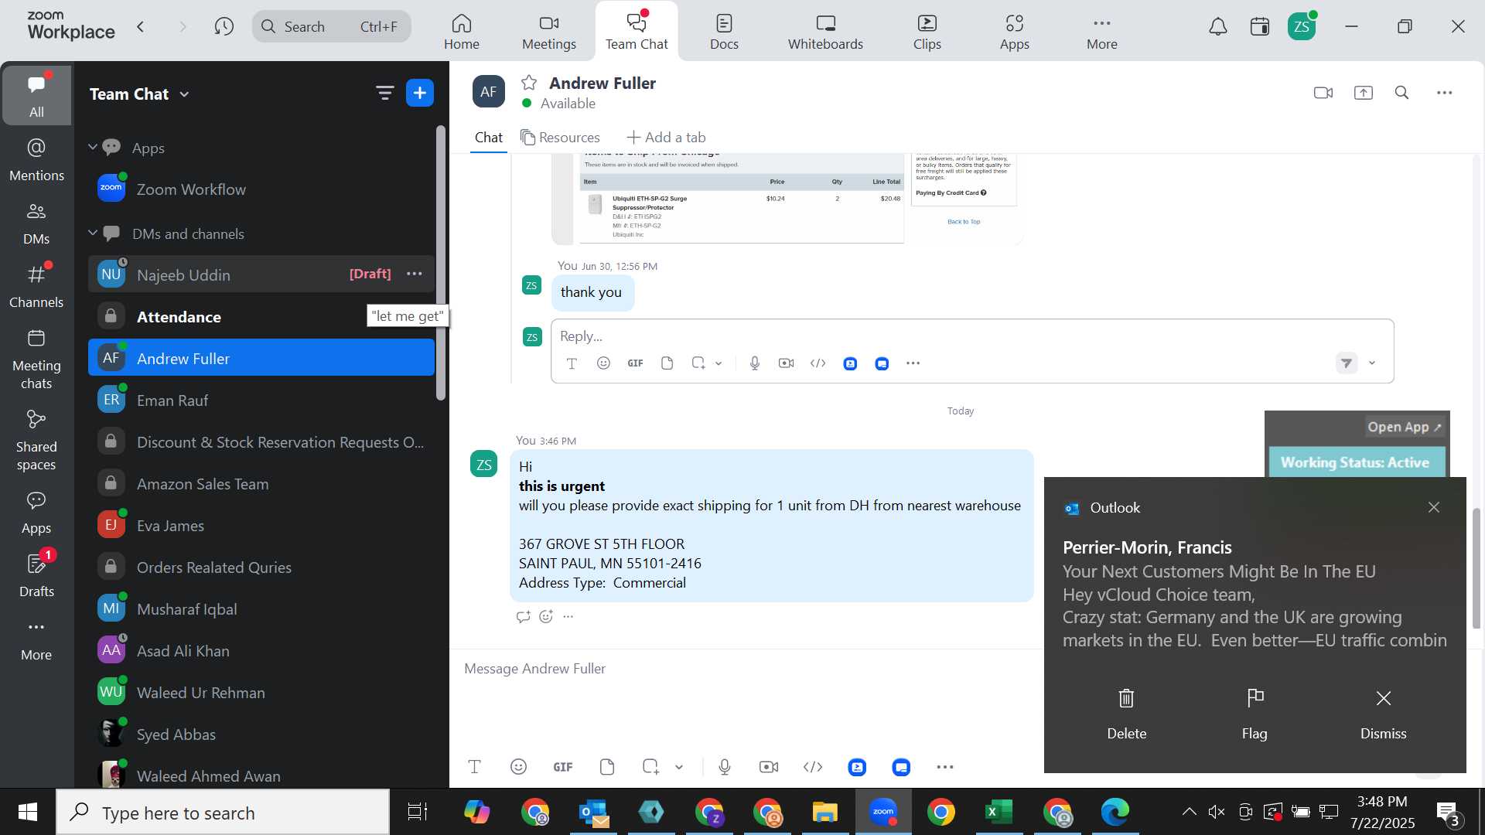Screen dimensions: 1485x835
Task: Open the Eman Rauf chat
Action: (261, 400)
